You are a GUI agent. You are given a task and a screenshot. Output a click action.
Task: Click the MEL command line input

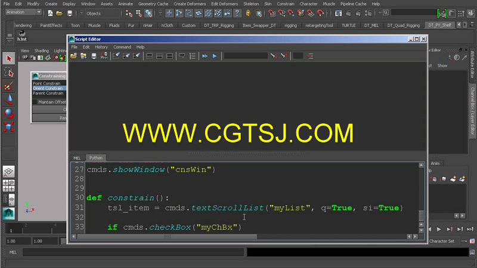tap(133, 252)
